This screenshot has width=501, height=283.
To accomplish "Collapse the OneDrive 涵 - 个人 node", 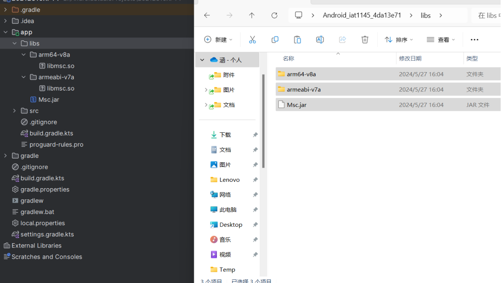I will (202, 60).
